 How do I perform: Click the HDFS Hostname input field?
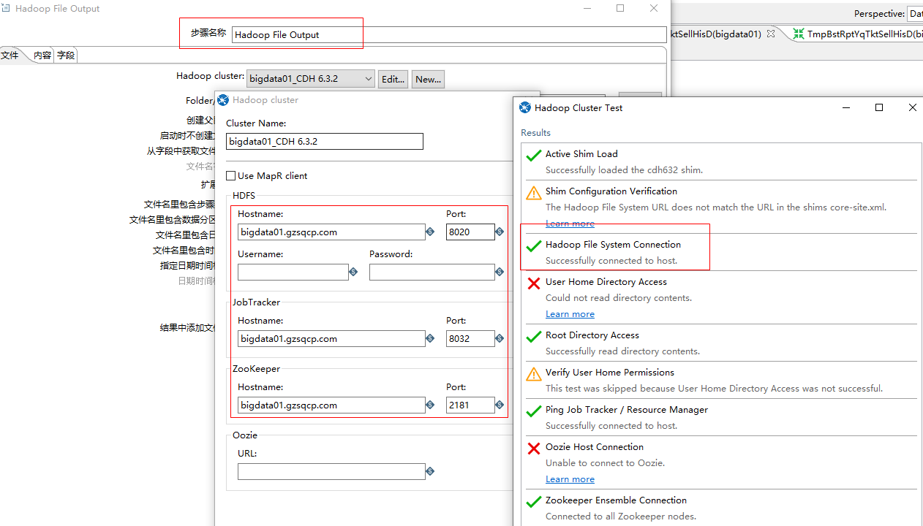[331, 232]
